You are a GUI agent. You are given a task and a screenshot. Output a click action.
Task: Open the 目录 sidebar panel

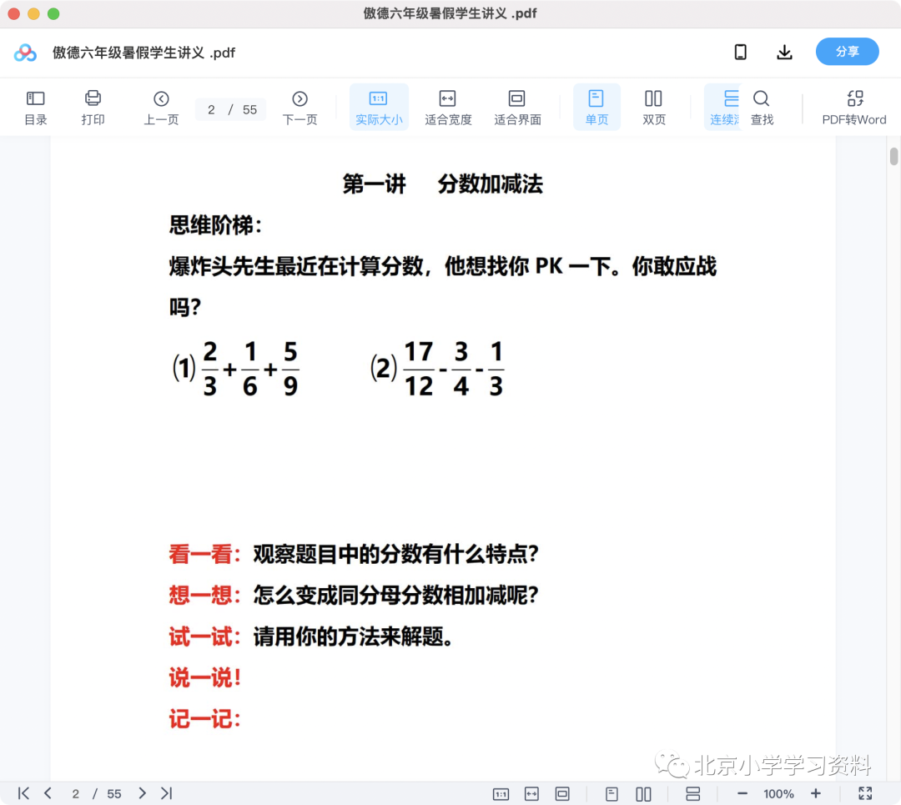(x=36, y=108)
